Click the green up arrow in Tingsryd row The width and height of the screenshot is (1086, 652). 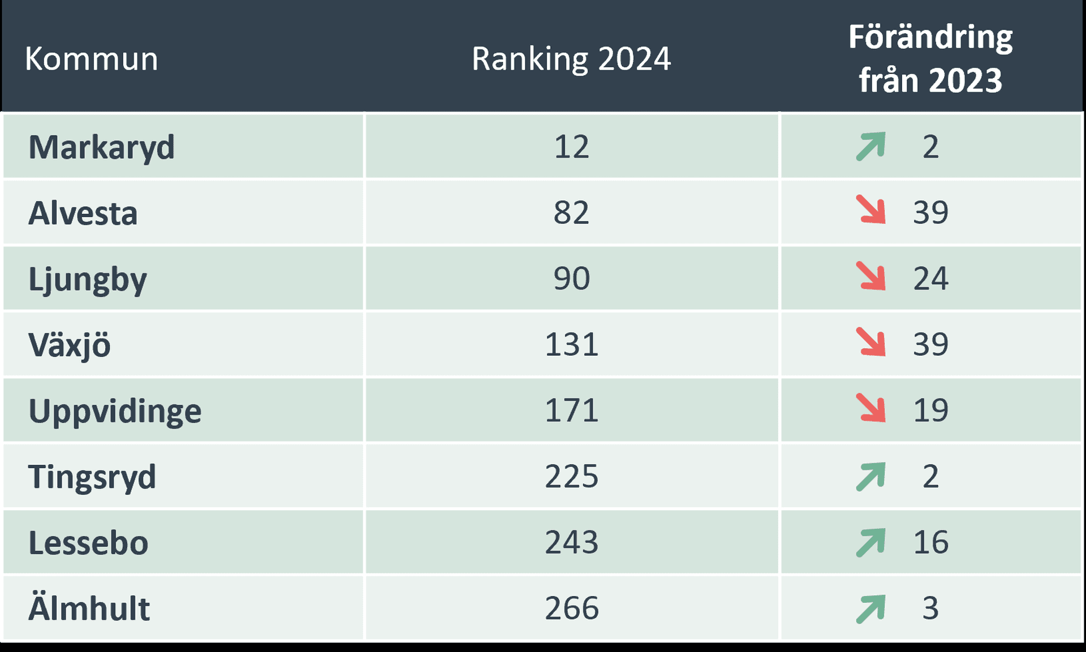(870, 477)
